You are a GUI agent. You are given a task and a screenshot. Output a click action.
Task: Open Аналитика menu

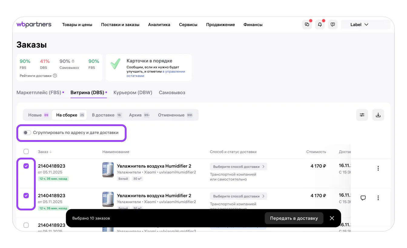coord(159,25)
